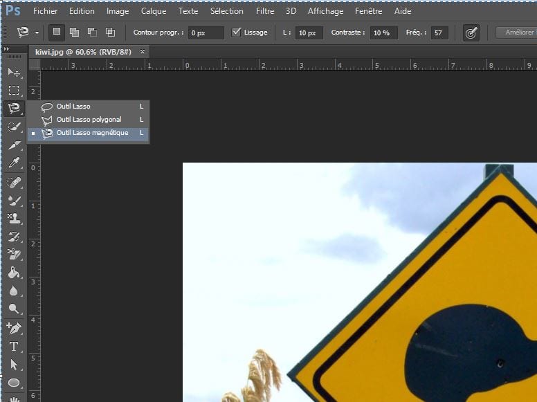Choose Outil Lasso magnétique from flyout
The height and width of the screenshot is (402, 537).
89,133
